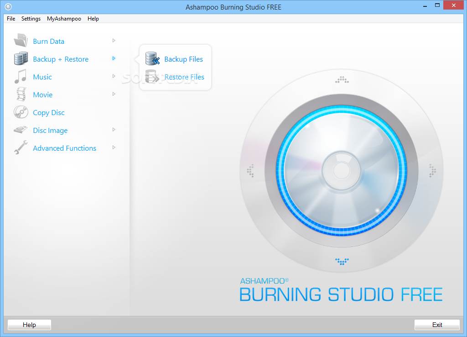Click the Copy Disc icon
This screenshot has height=337, width=467.
(x=21, y=112)
